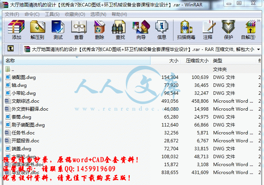This screenshot has width=264, height=185.
Task: Click the SFX (自解压) toolbar icon
Action: pos(249,30)
